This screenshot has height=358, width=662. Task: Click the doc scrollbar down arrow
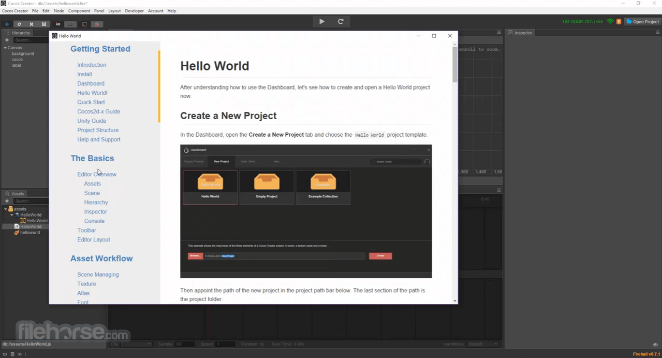pyautogui.click(x=455, y=301)
